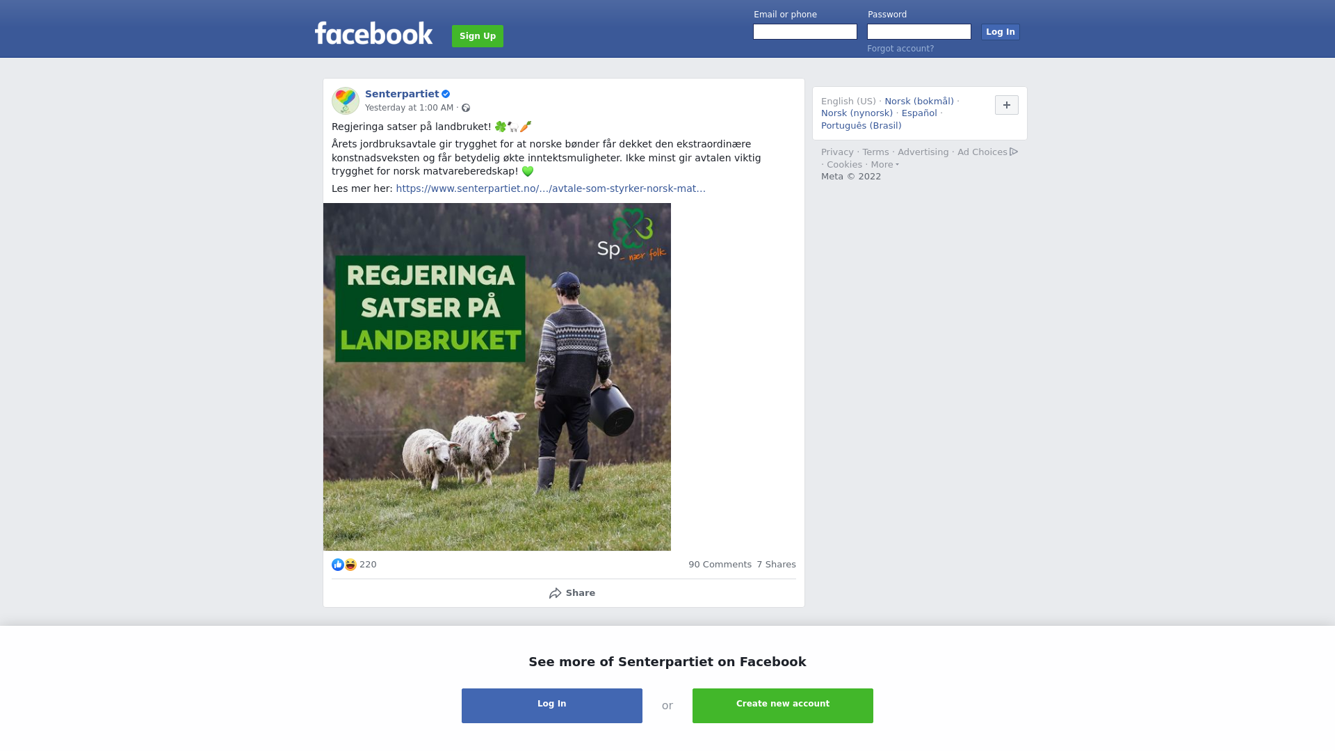Click the Facebook logo
1335x751 pixels.
(373, 33)
